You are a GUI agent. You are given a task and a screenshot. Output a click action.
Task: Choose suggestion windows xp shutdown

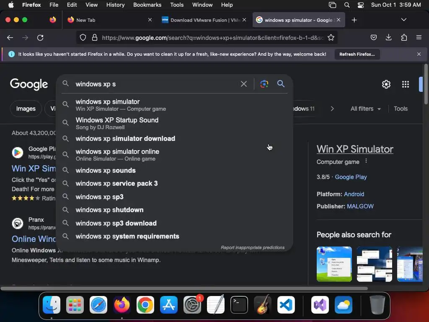[x=175, y=210]
